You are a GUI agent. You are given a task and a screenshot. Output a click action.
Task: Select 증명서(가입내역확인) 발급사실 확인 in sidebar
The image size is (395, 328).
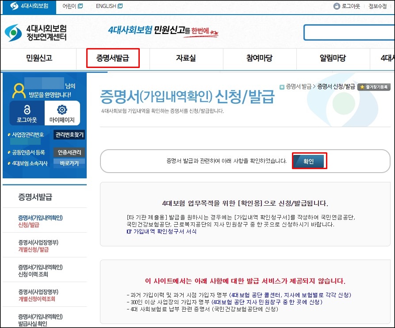point(40,320)
